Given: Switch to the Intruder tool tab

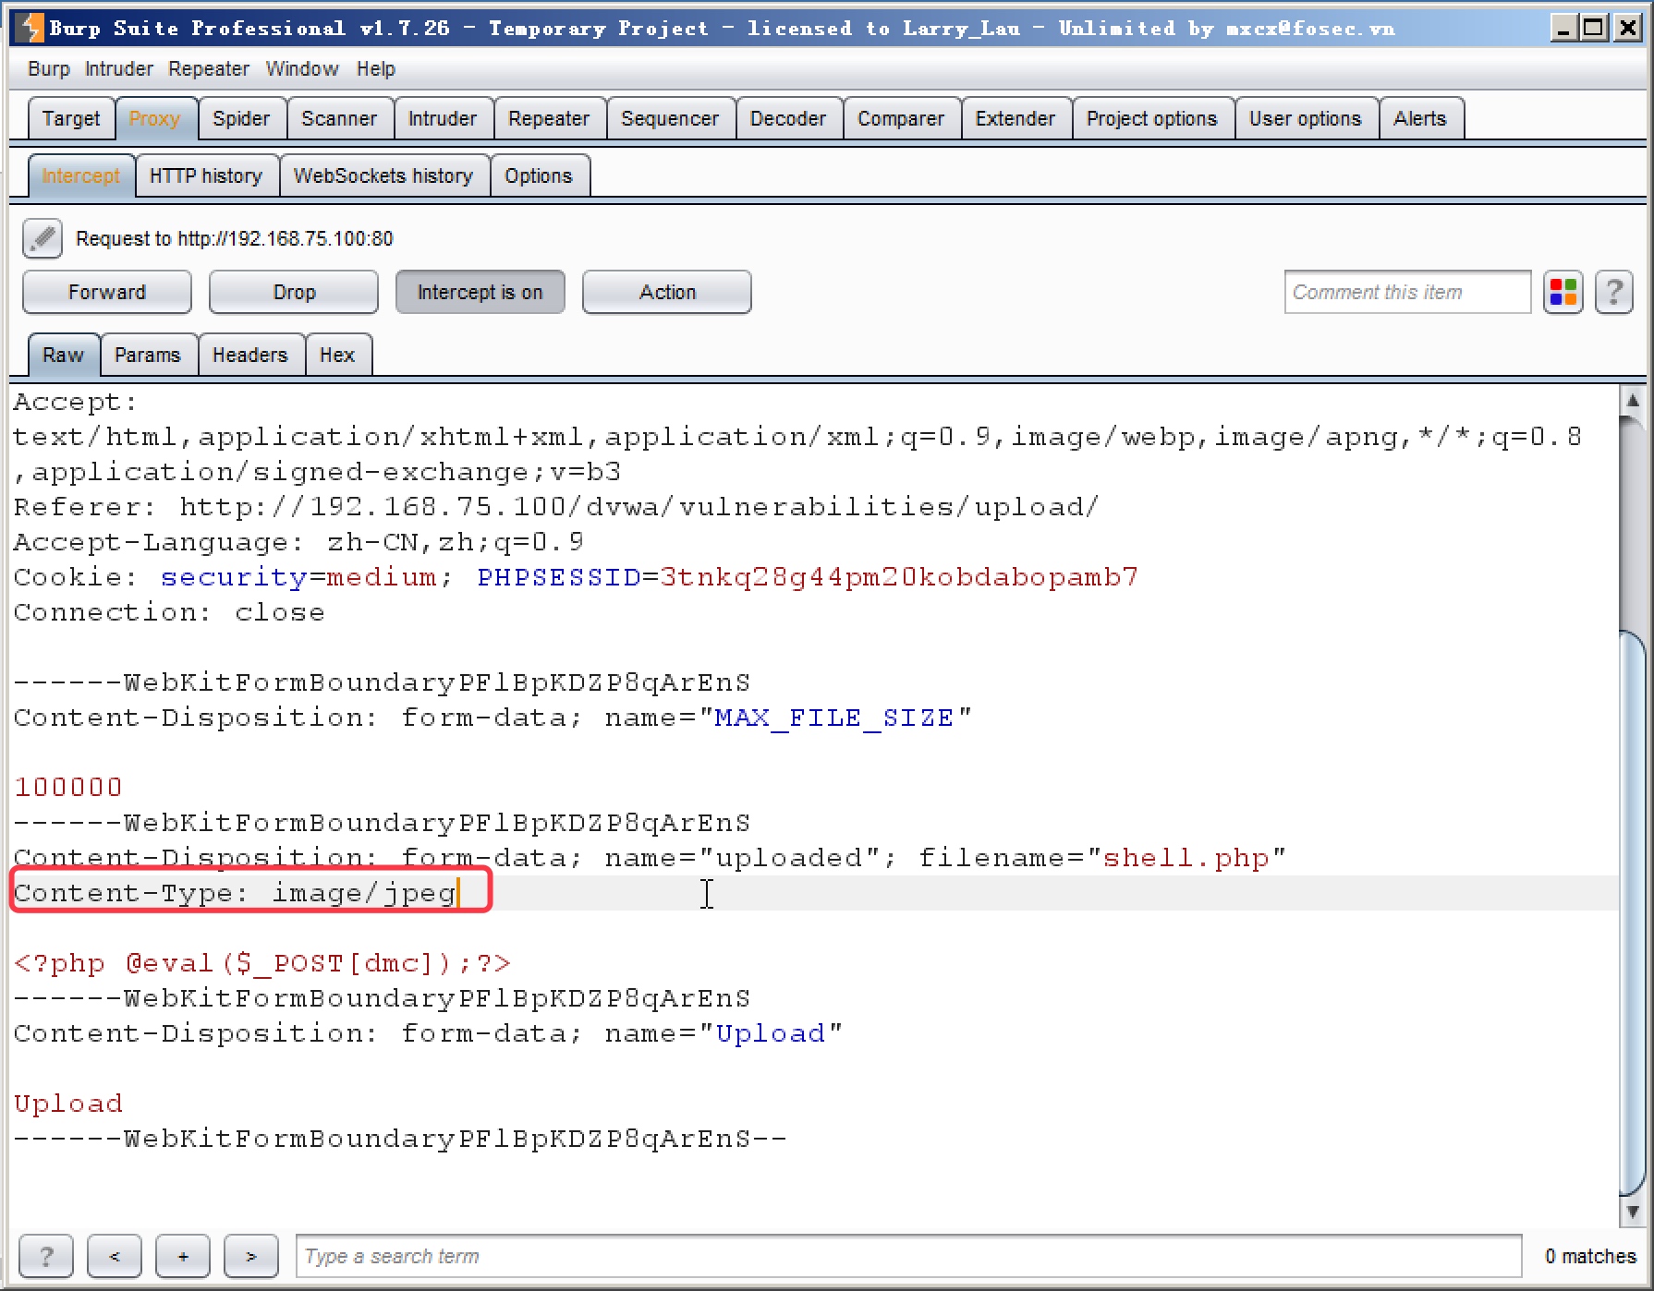Looking at the screenshot, I should tap(443, 119).
